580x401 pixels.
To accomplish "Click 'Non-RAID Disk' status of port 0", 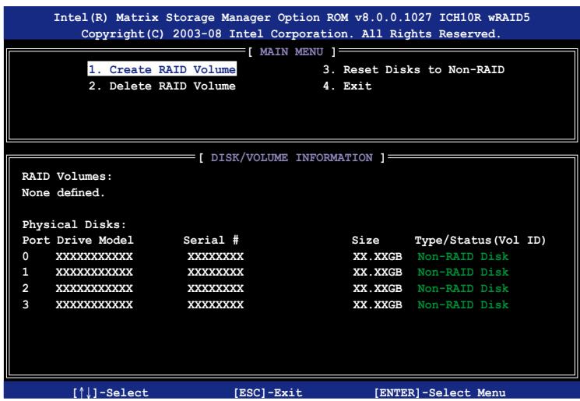I will (463, 256).
